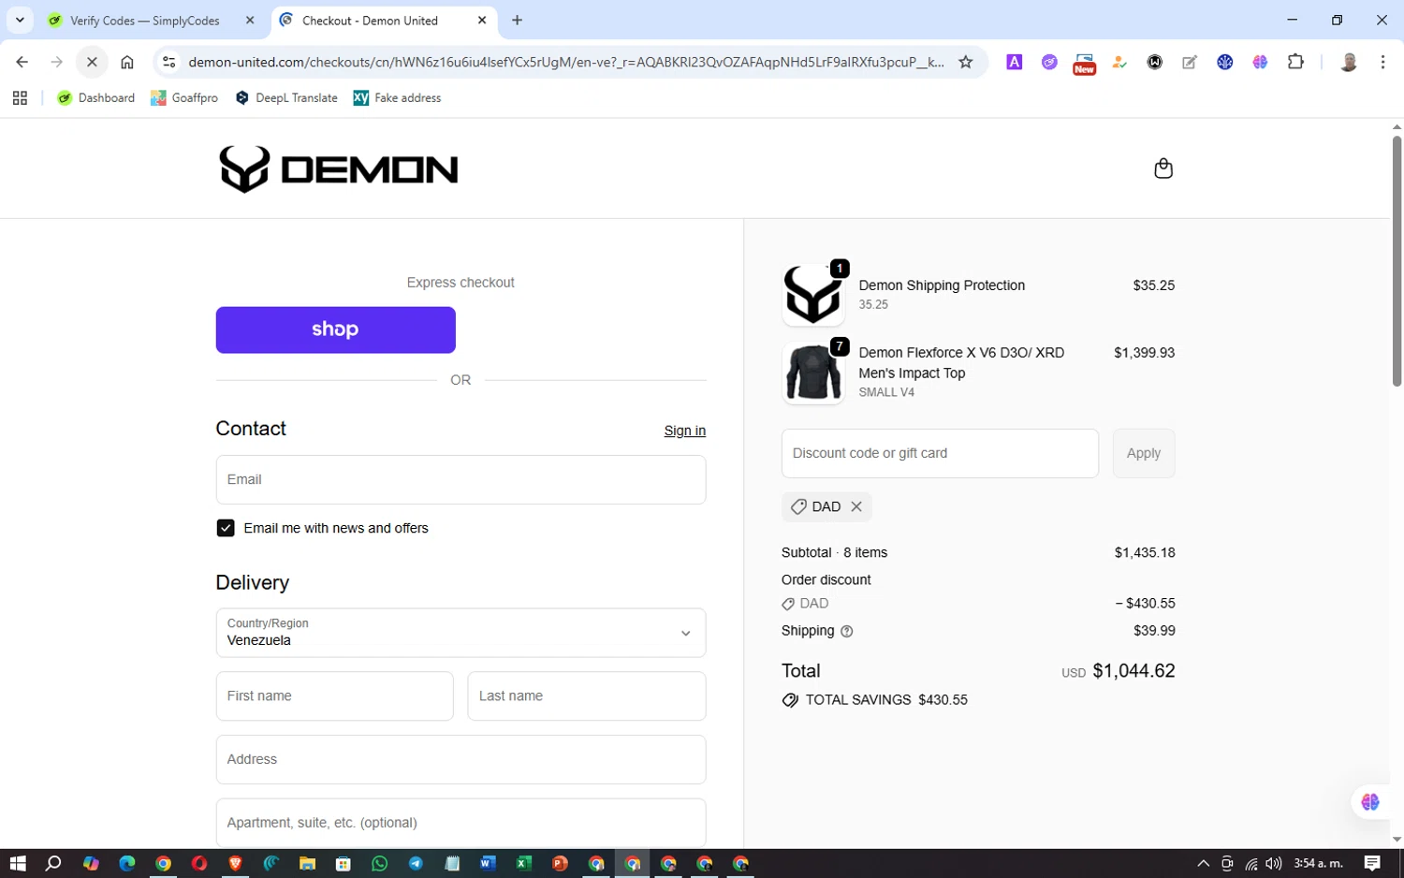Click the red 'New' extension icon
1404x878 pixels.
point(1084,63)
